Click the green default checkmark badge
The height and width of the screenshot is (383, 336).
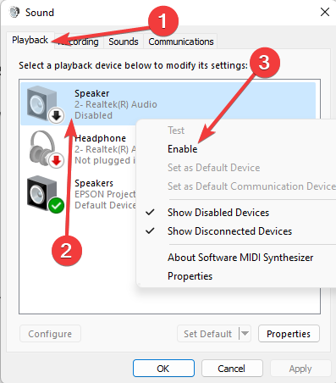tap(56, 206)
